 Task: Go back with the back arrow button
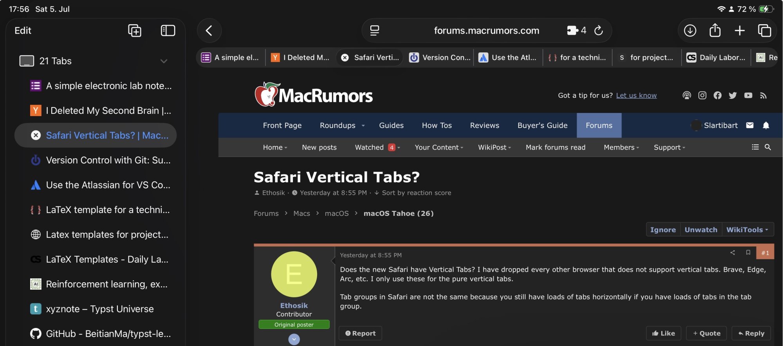click(209, 30)
